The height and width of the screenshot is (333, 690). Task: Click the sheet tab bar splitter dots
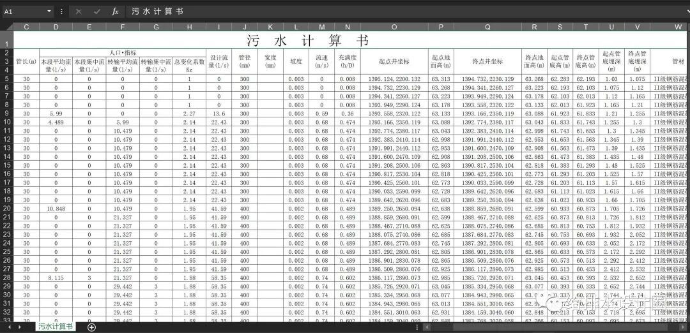pos(417,327)
